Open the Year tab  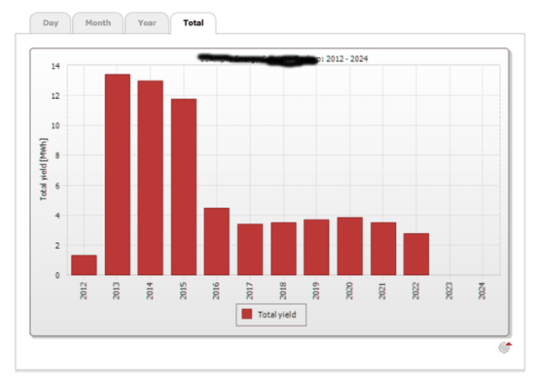(146, 23)
